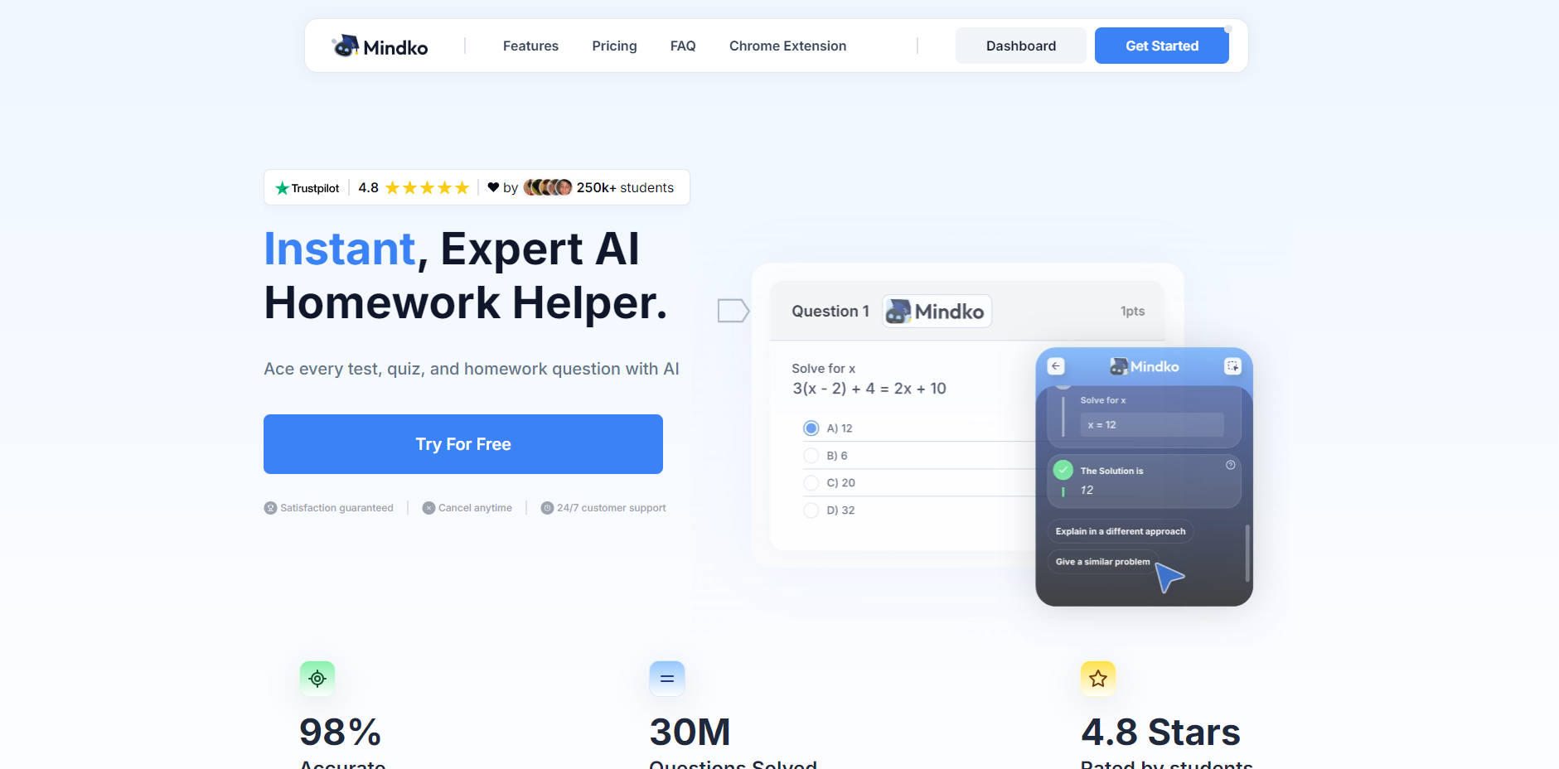The image size is (1559, 769).
Task: Open the Chrome Extension link
Action: tap(787, 46)
